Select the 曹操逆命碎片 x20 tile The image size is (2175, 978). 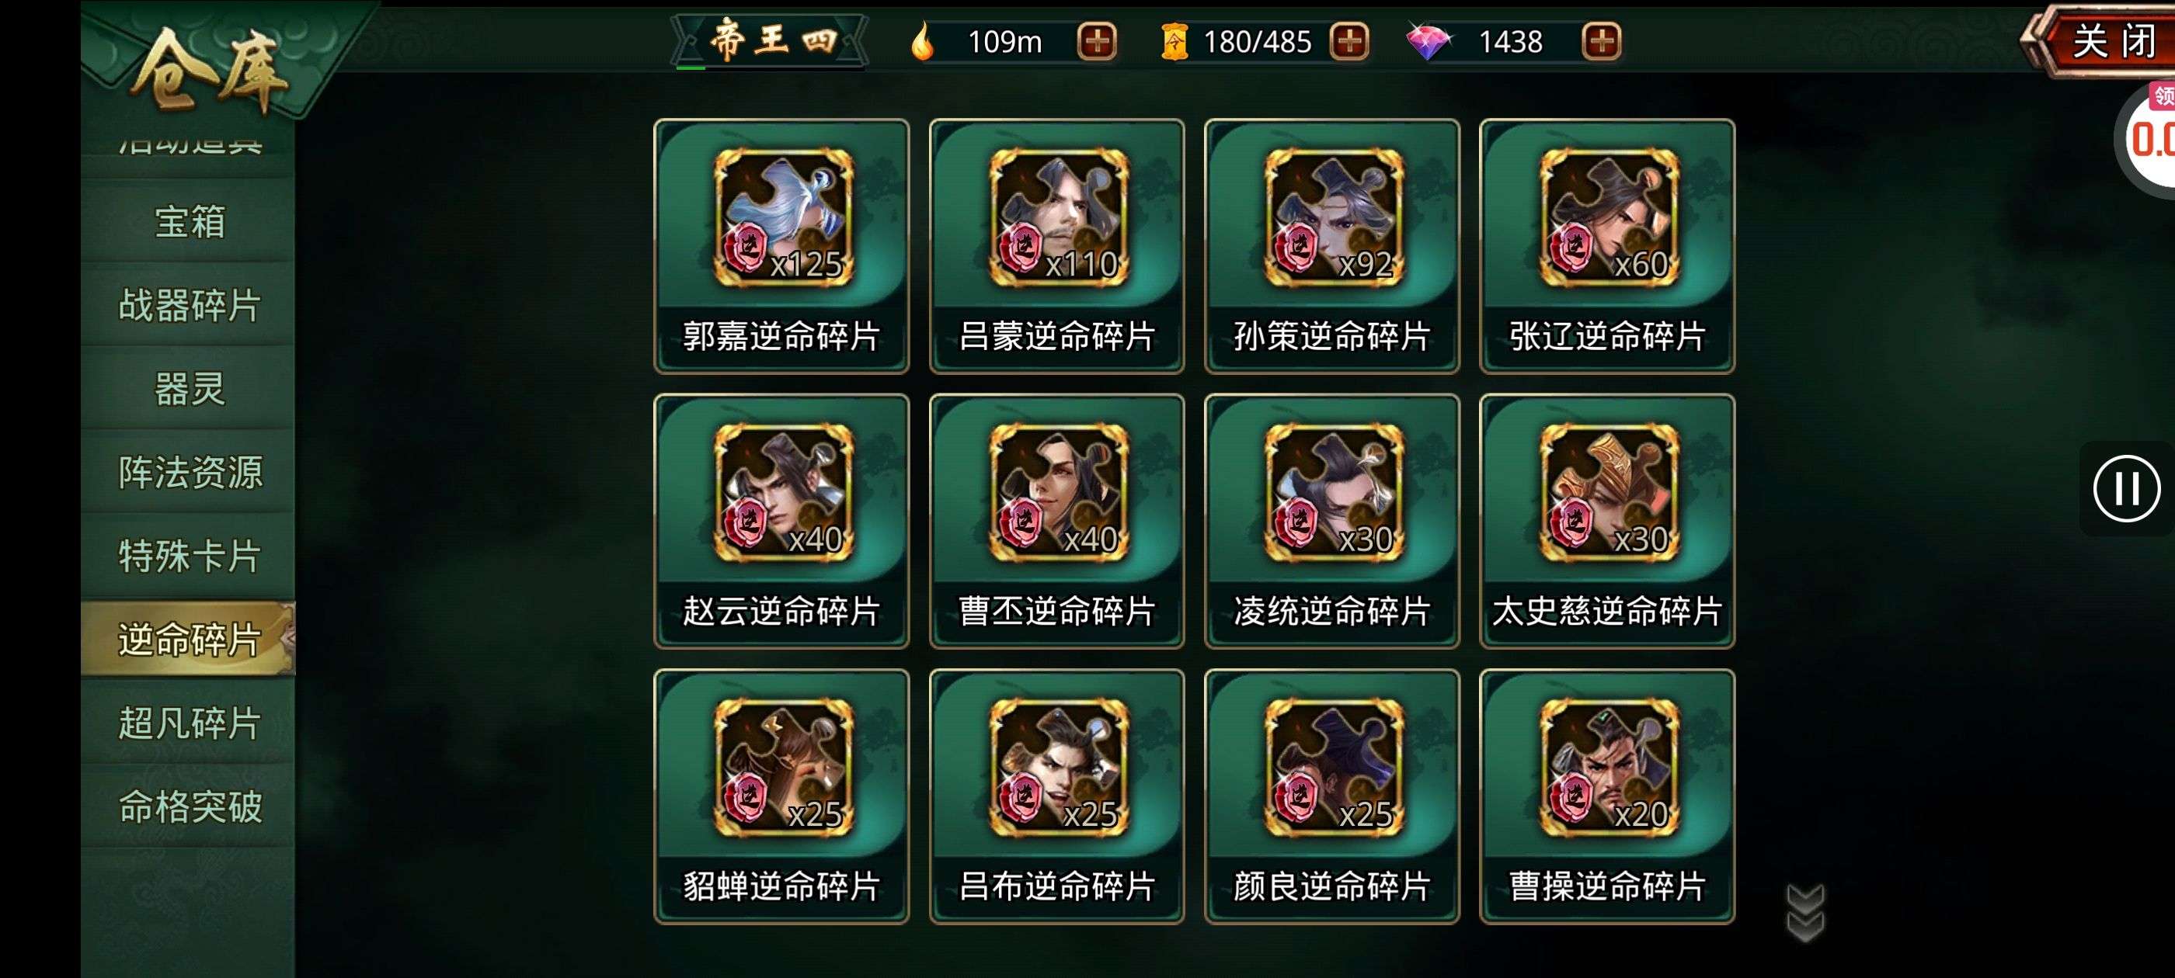click(x=1606, y=796)
